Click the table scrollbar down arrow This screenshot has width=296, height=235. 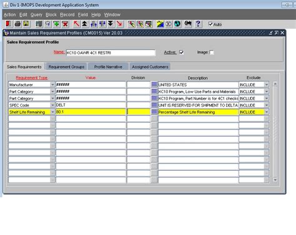click(x=275, y=180)
